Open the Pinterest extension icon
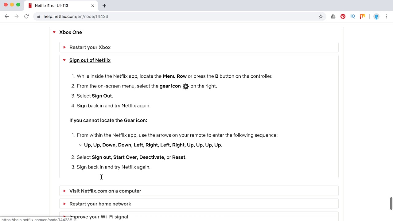393x221 pixels. (343, 17)
